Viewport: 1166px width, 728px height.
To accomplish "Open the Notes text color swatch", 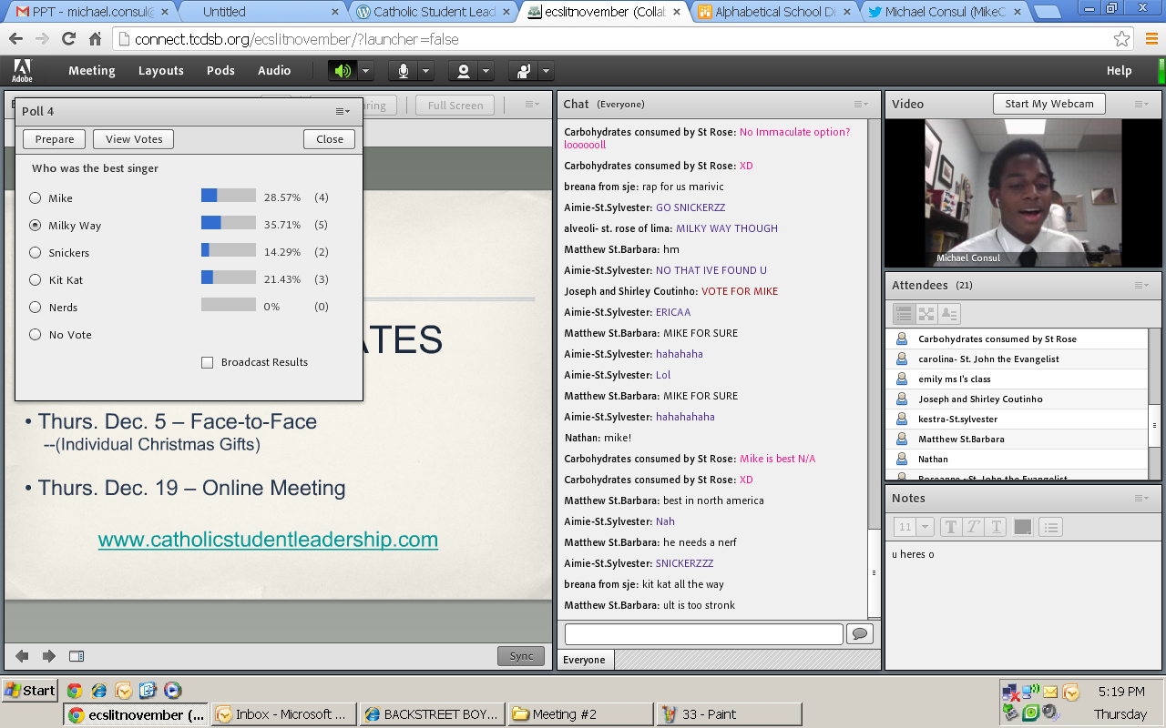I will [x=1023, y=527].
